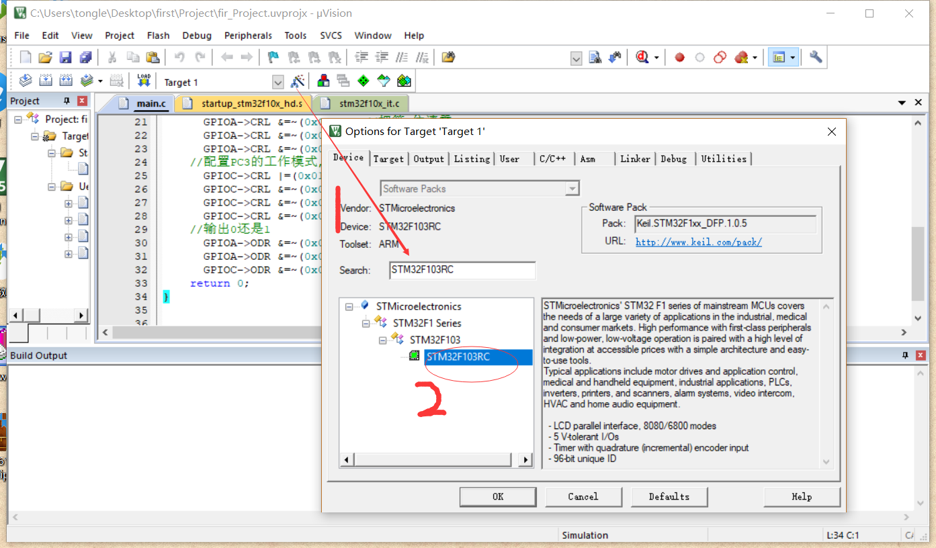Pin the Build Output panel

(906, 355)
